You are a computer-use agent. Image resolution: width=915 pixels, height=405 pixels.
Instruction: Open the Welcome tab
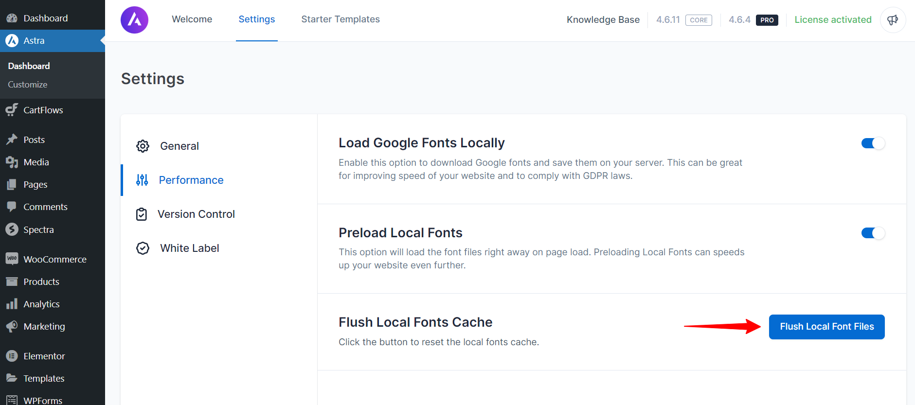(192, 19)
